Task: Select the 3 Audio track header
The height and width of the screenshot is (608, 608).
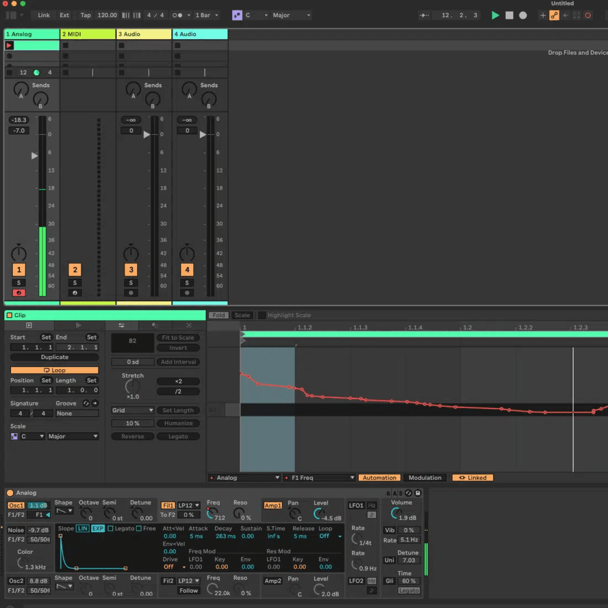Action: pyautogui.click(x=144, y=34)
